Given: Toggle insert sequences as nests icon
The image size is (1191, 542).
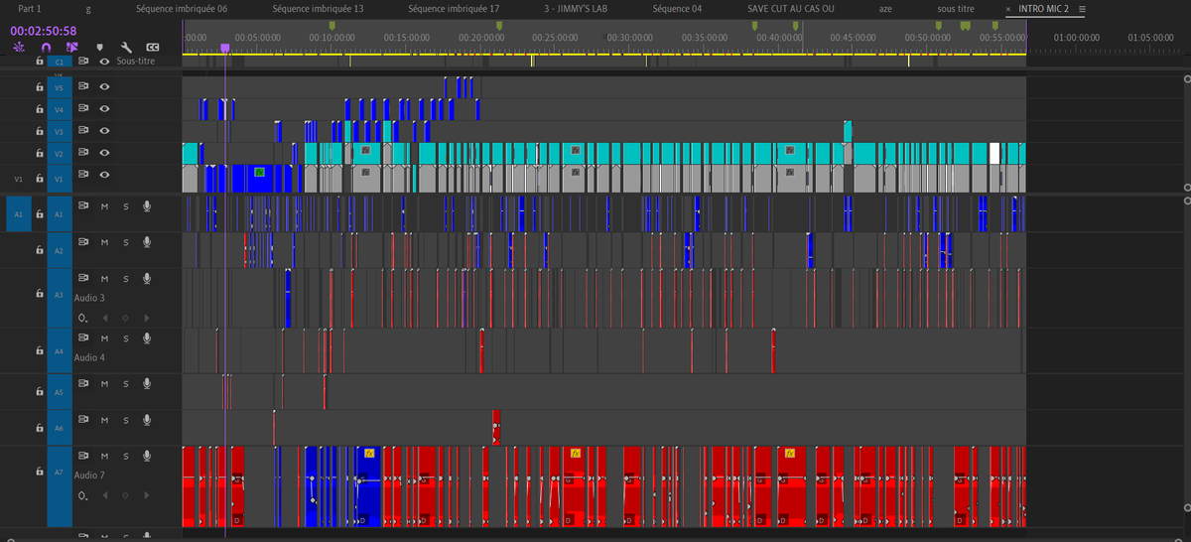Looking at the screenshot, I should coord(18,47).
